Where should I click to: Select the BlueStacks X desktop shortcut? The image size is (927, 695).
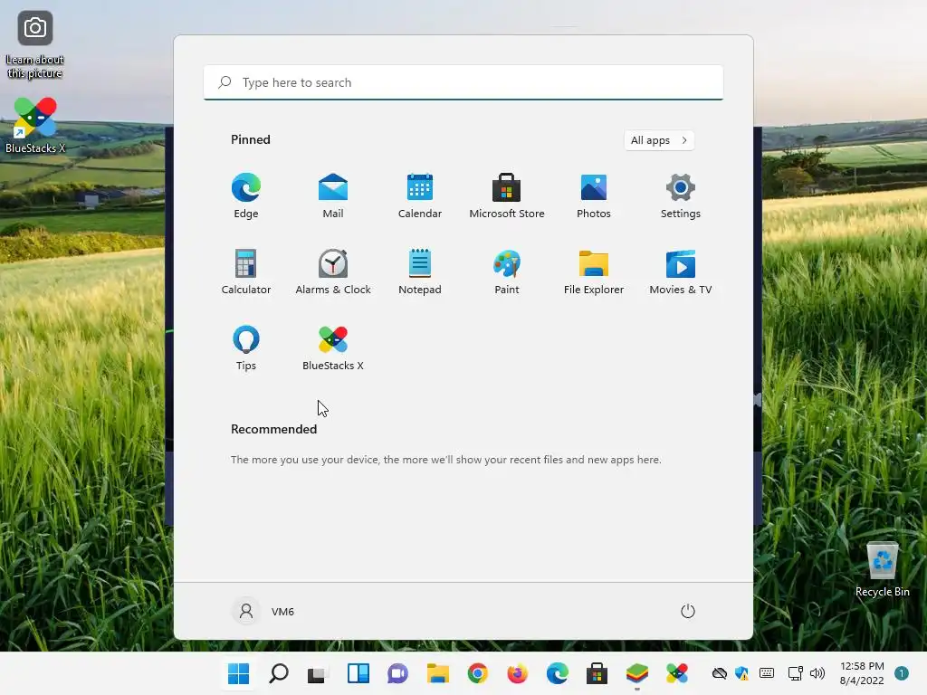pyautogui.click(x=35, y=125)
